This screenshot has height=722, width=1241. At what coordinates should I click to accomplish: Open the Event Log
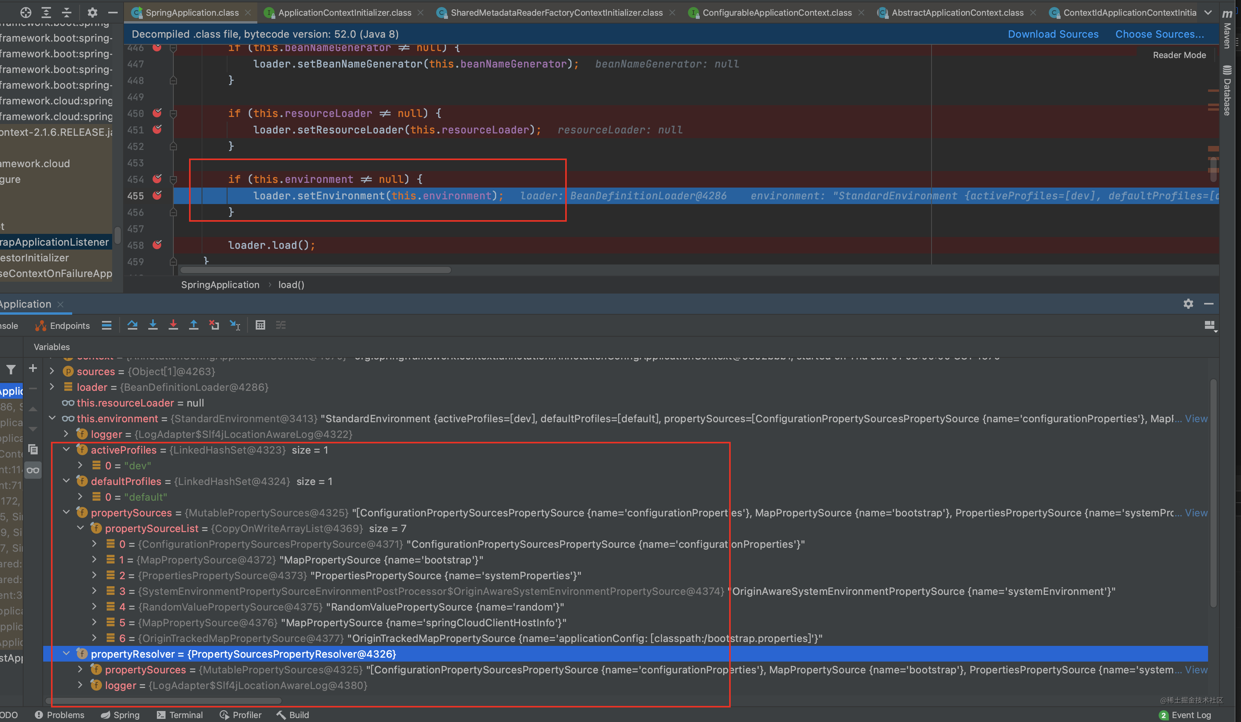click(1185, 715)
